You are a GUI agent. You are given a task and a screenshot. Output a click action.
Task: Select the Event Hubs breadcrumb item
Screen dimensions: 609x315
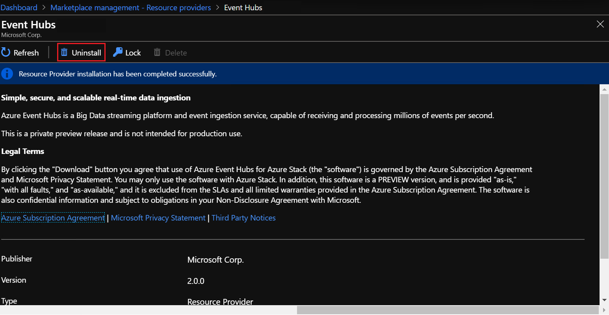243,7
